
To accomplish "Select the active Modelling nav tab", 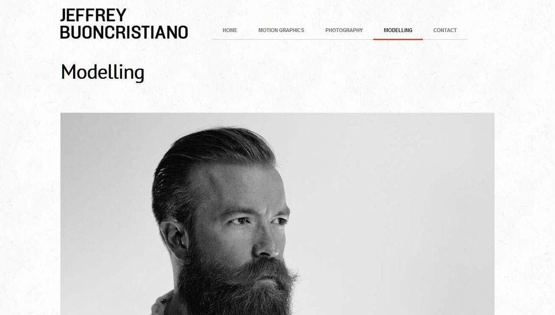I will 398,30.
